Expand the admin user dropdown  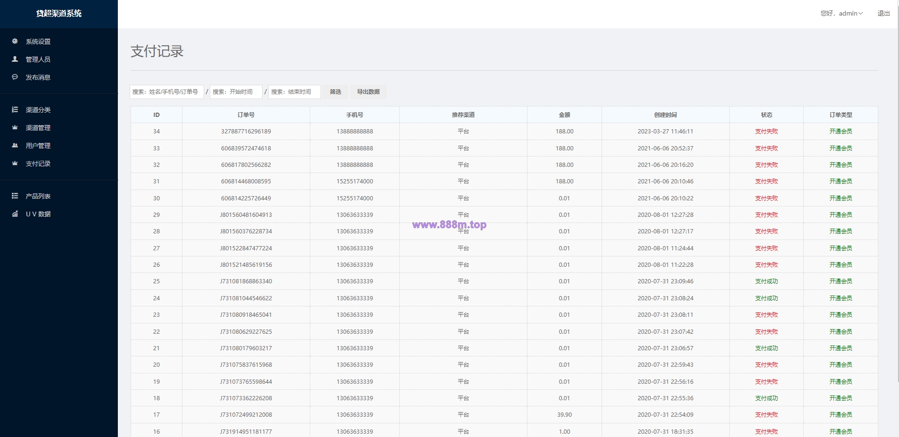[841, 13]
